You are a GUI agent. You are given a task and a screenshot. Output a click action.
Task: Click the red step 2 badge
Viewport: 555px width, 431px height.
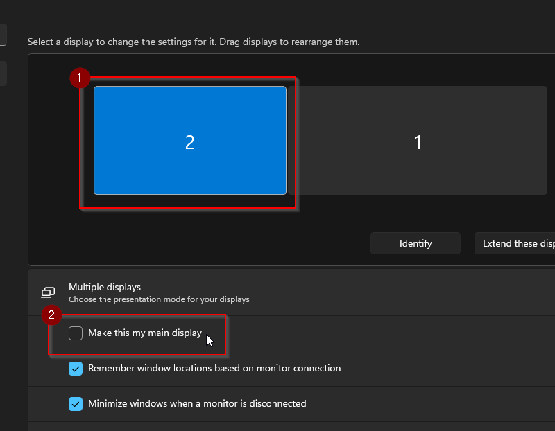[51, 315]
